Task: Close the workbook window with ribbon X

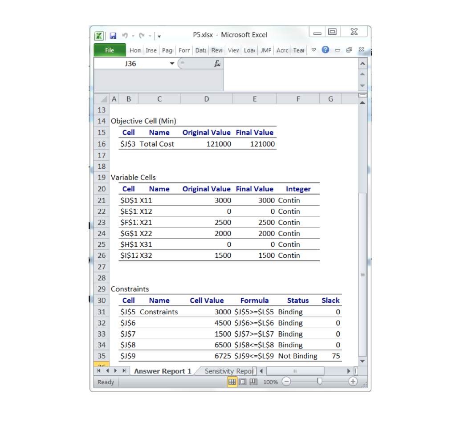Action: tap(362, 49)
